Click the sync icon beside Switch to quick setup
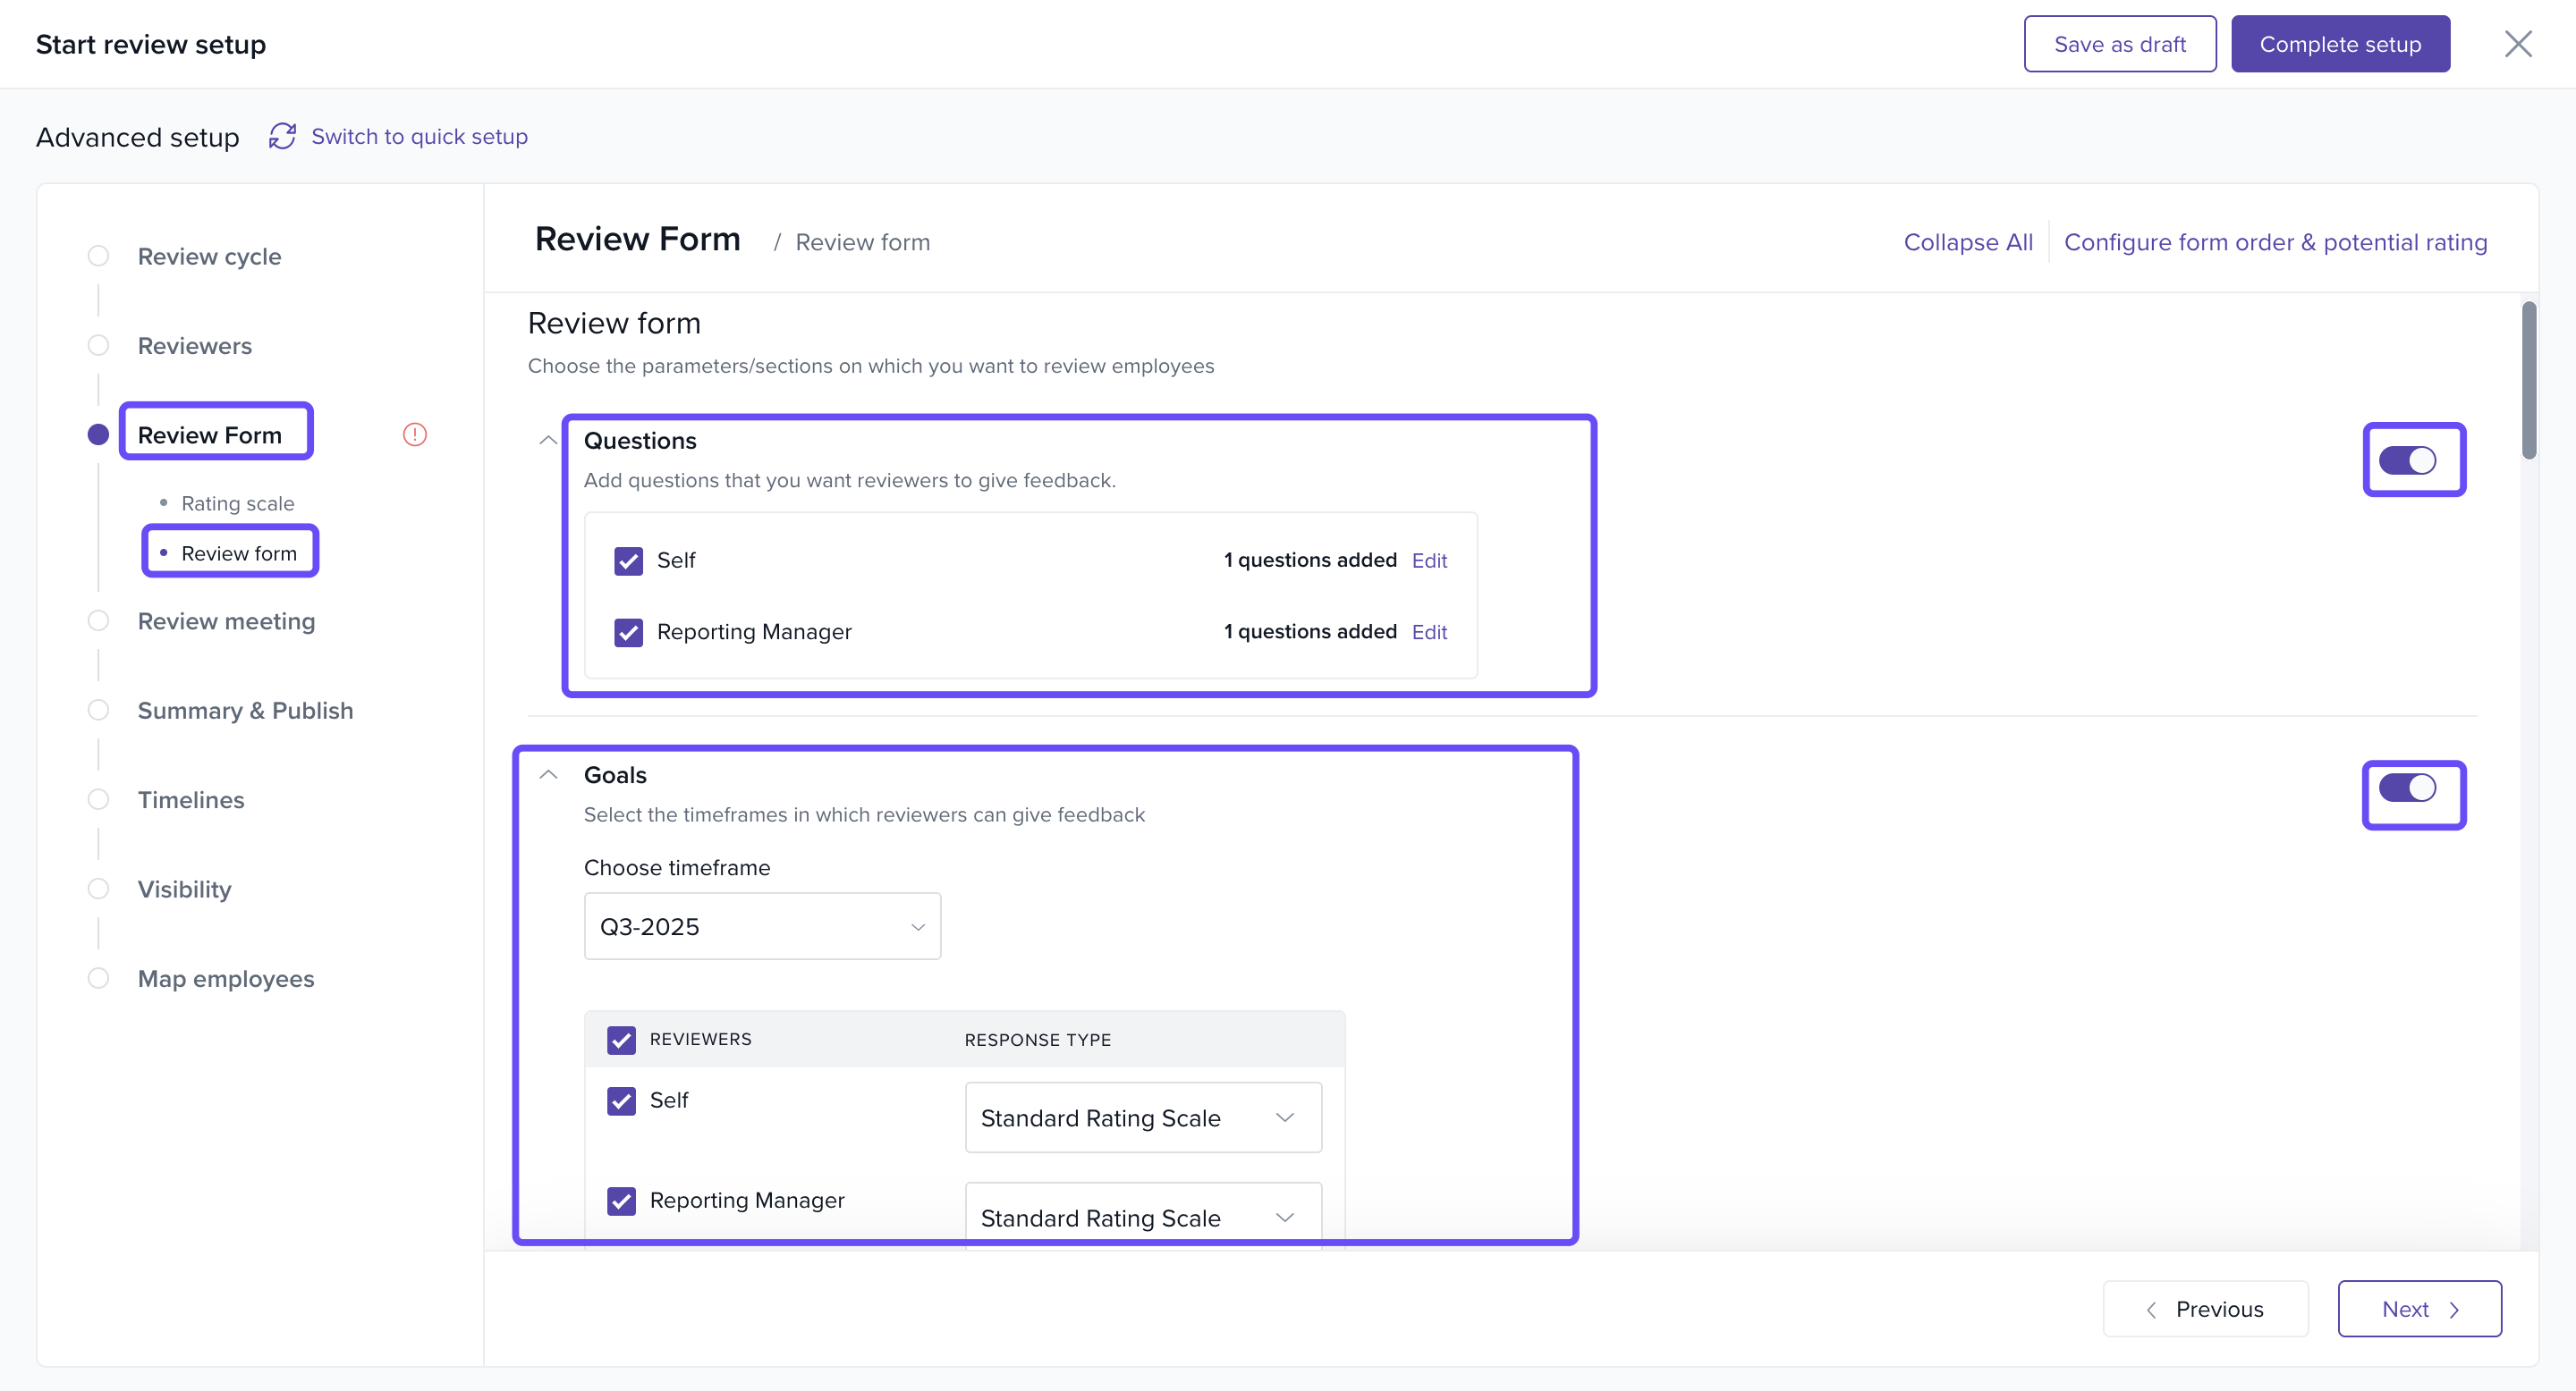 pos(282,136)
